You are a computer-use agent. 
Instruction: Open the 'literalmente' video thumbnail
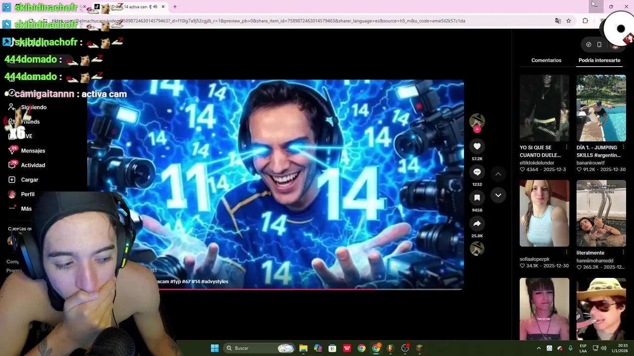coord(601,213)
